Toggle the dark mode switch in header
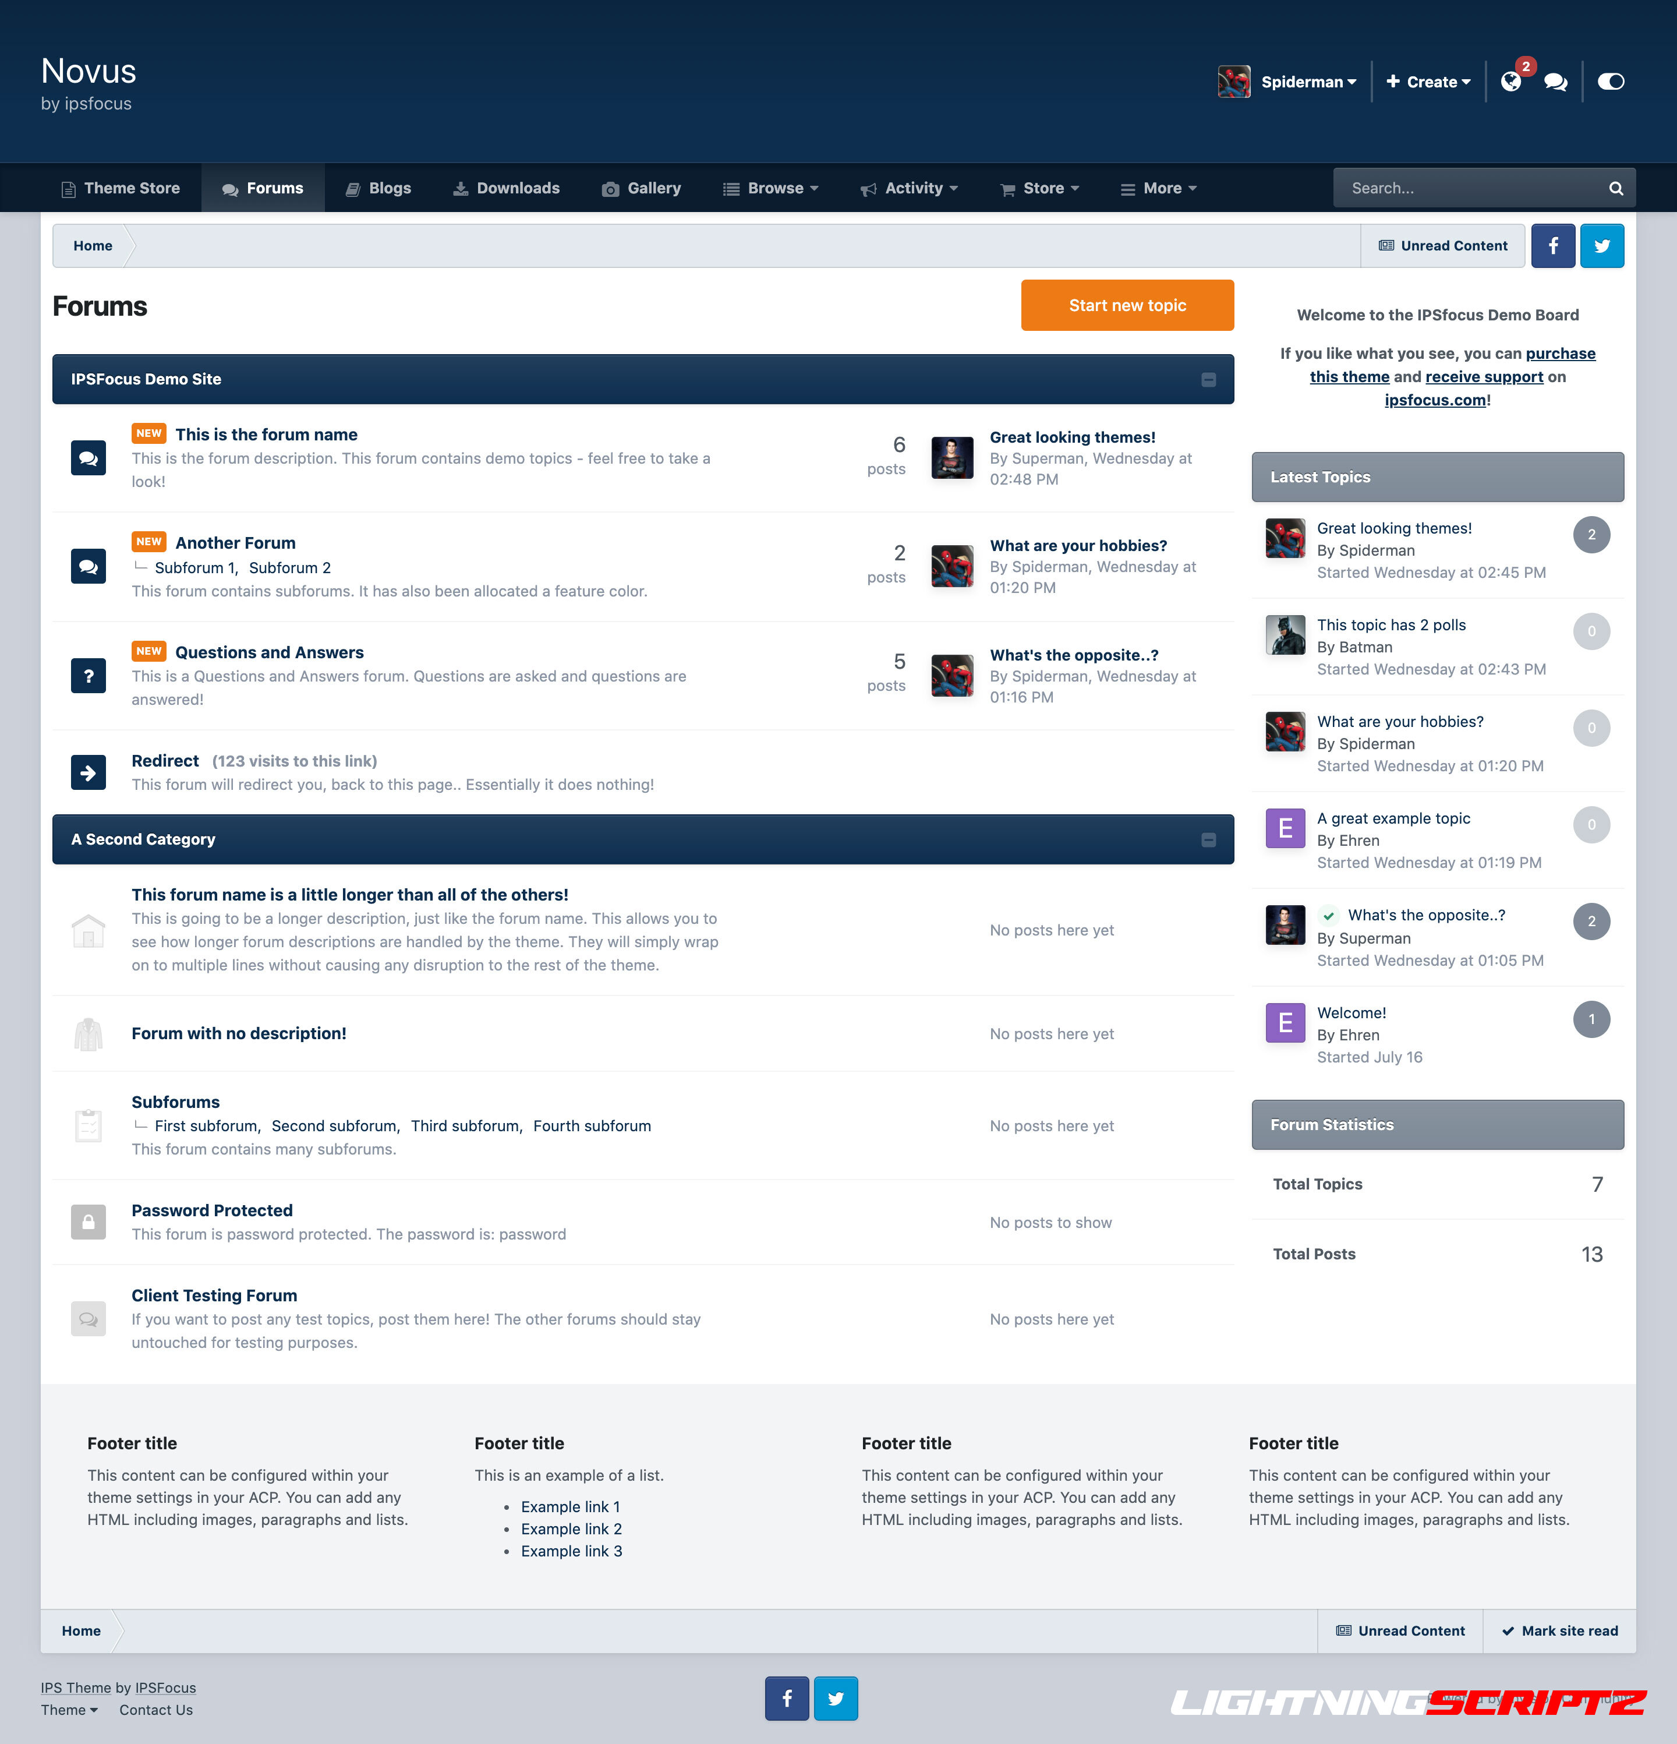This screenshot has width=1677, height=1744. [1610, 82]
